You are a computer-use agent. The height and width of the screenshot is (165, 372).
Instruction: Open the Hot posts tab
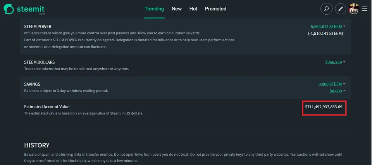click(x=193, y=9)
